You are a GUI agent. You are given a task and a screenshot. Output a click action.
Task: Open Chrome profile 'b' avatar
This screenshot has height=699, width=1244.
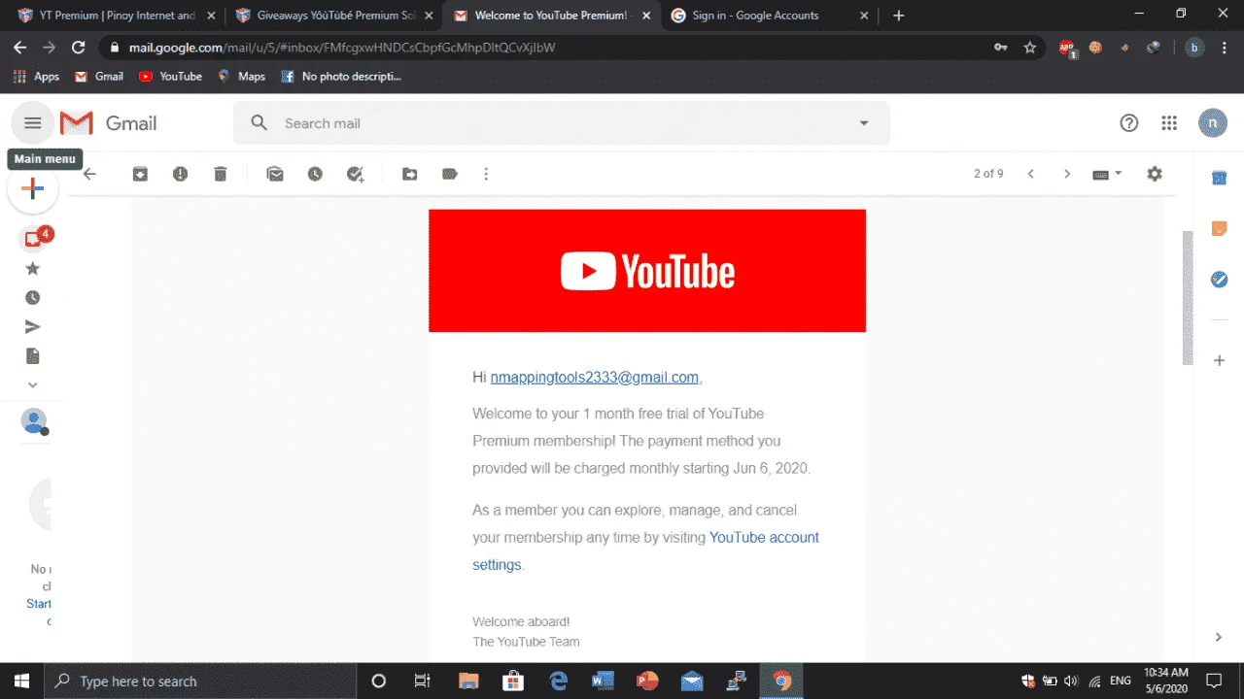pyautogui.click(x=1194, y=47)
